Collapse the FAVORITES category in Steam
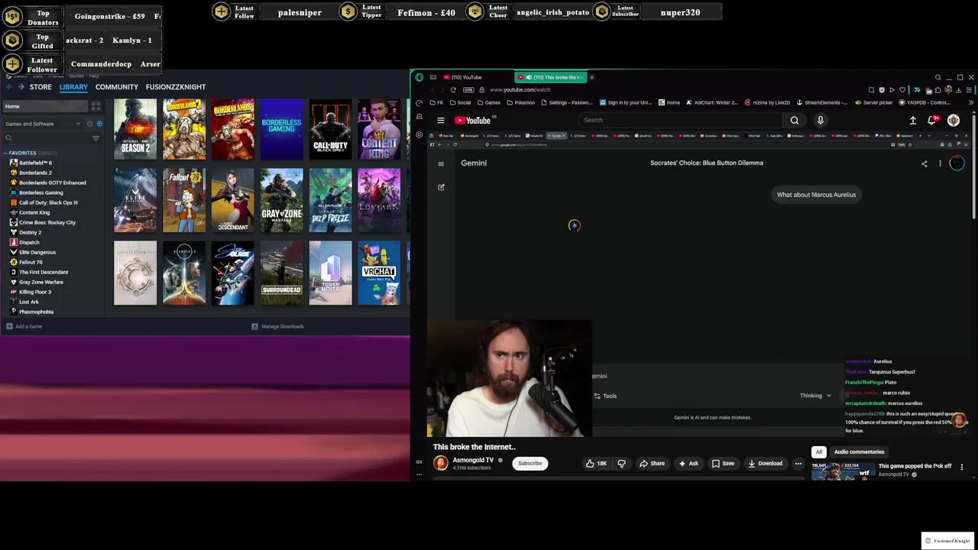Image resolution: width=978 pixels, height=550 pixels. click(x=22, y=153)
